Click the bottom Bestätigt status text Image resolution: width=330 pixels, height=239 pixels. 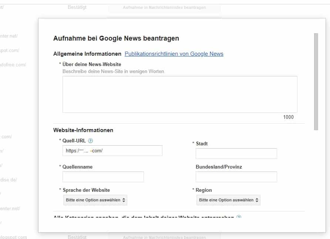tap(77, 237)
